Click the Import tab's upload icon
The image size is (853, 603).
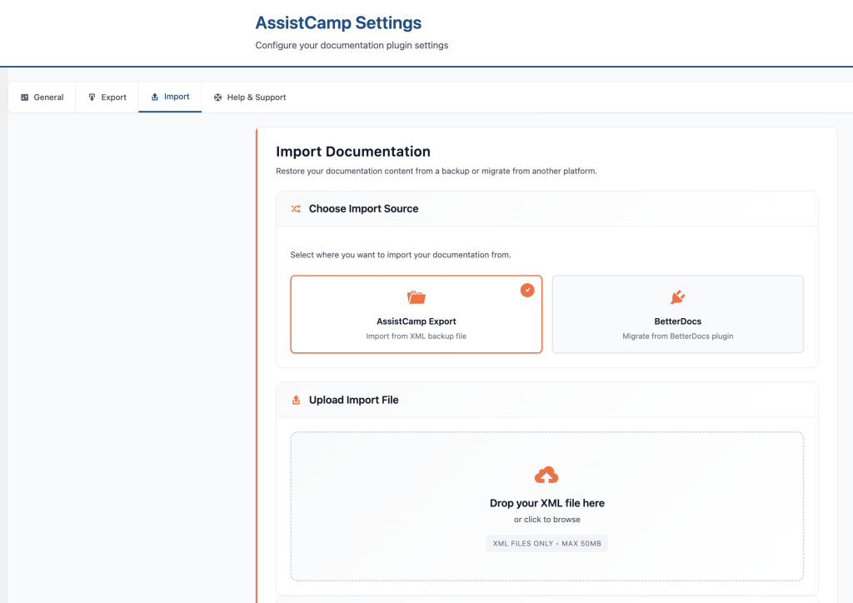pyautogui.click(x=155, y=97)
